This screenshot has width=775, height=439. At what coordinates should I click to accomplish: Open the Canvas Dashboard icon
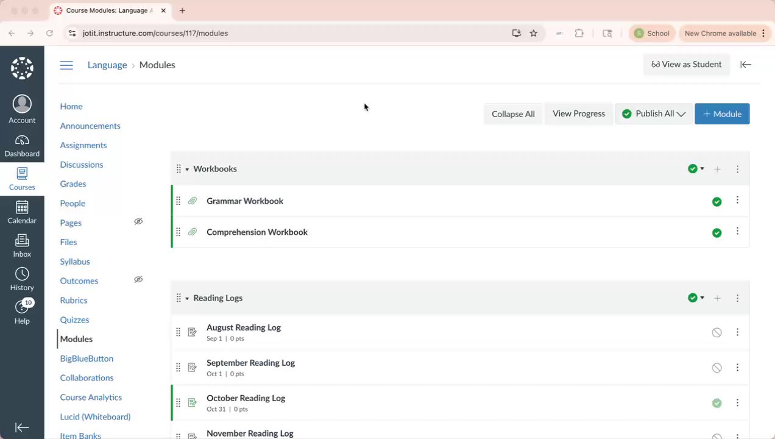22,141
